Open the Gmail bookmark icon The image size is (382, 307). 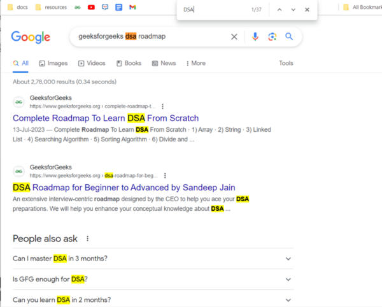click(x=132, y=7)
